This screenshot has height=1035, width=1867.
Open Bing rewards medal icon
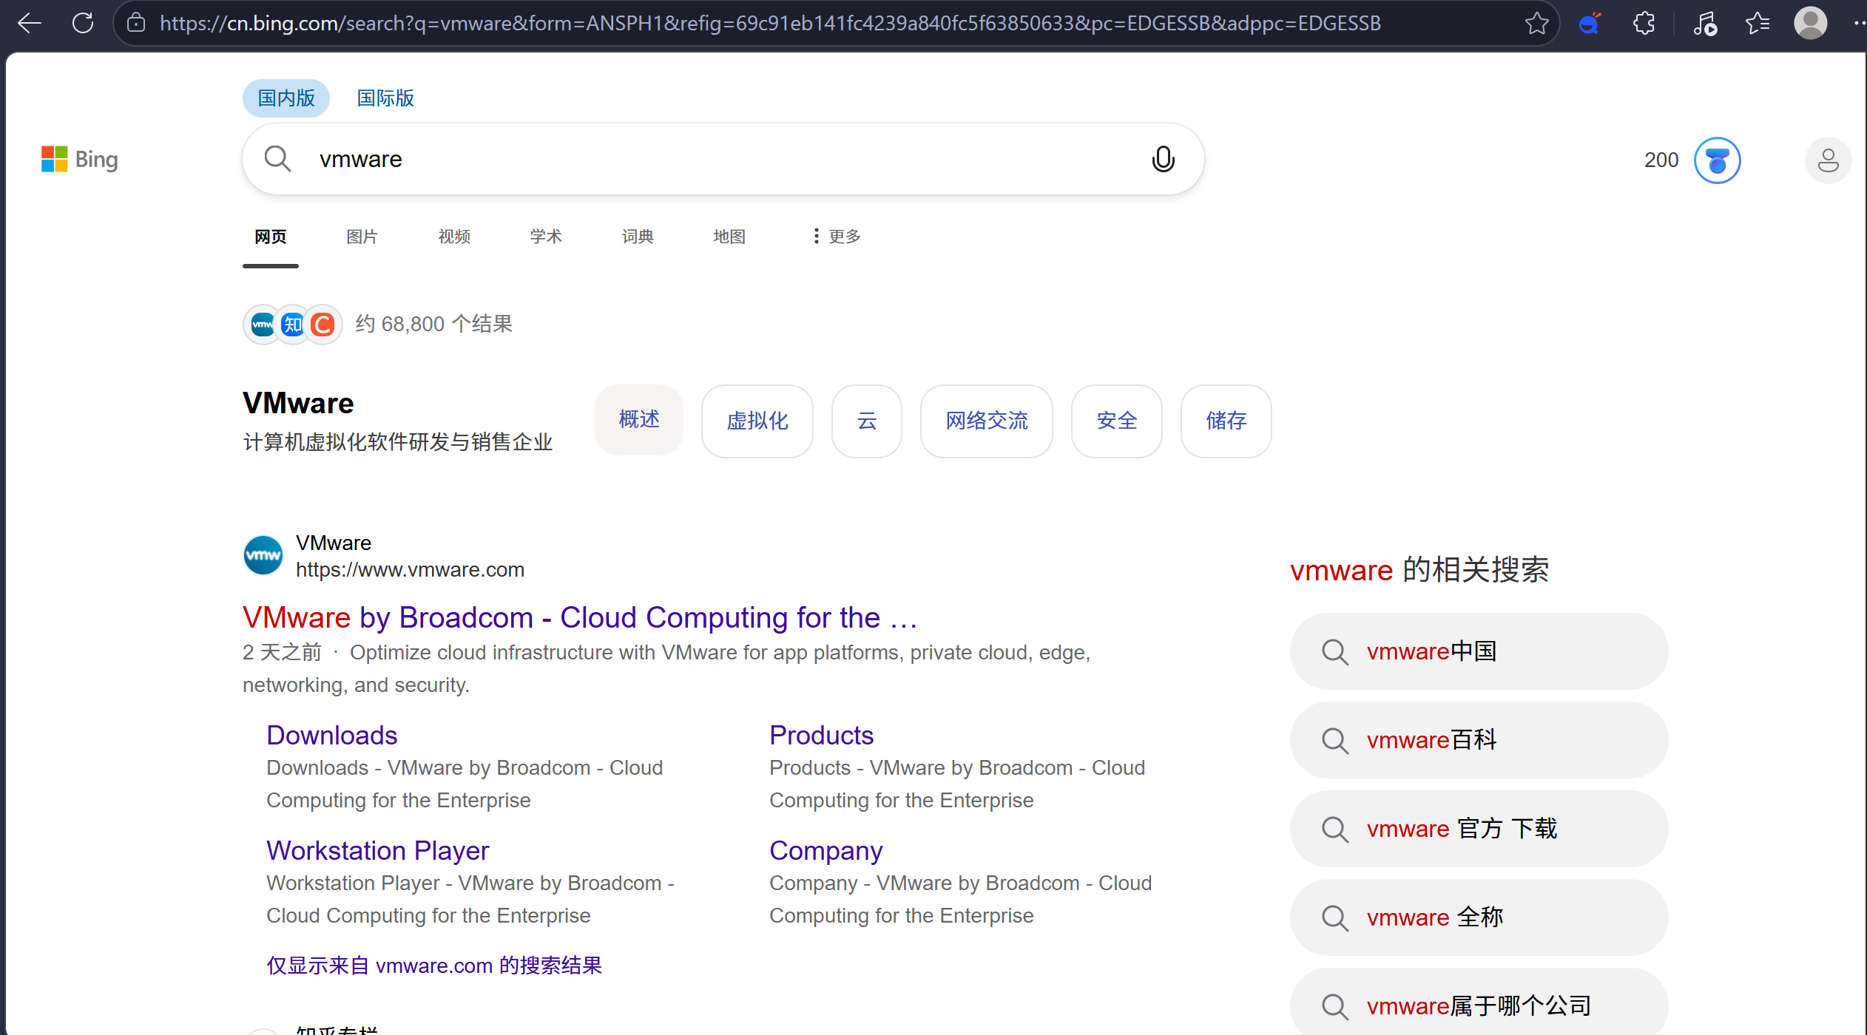(x=1717, y=160)
